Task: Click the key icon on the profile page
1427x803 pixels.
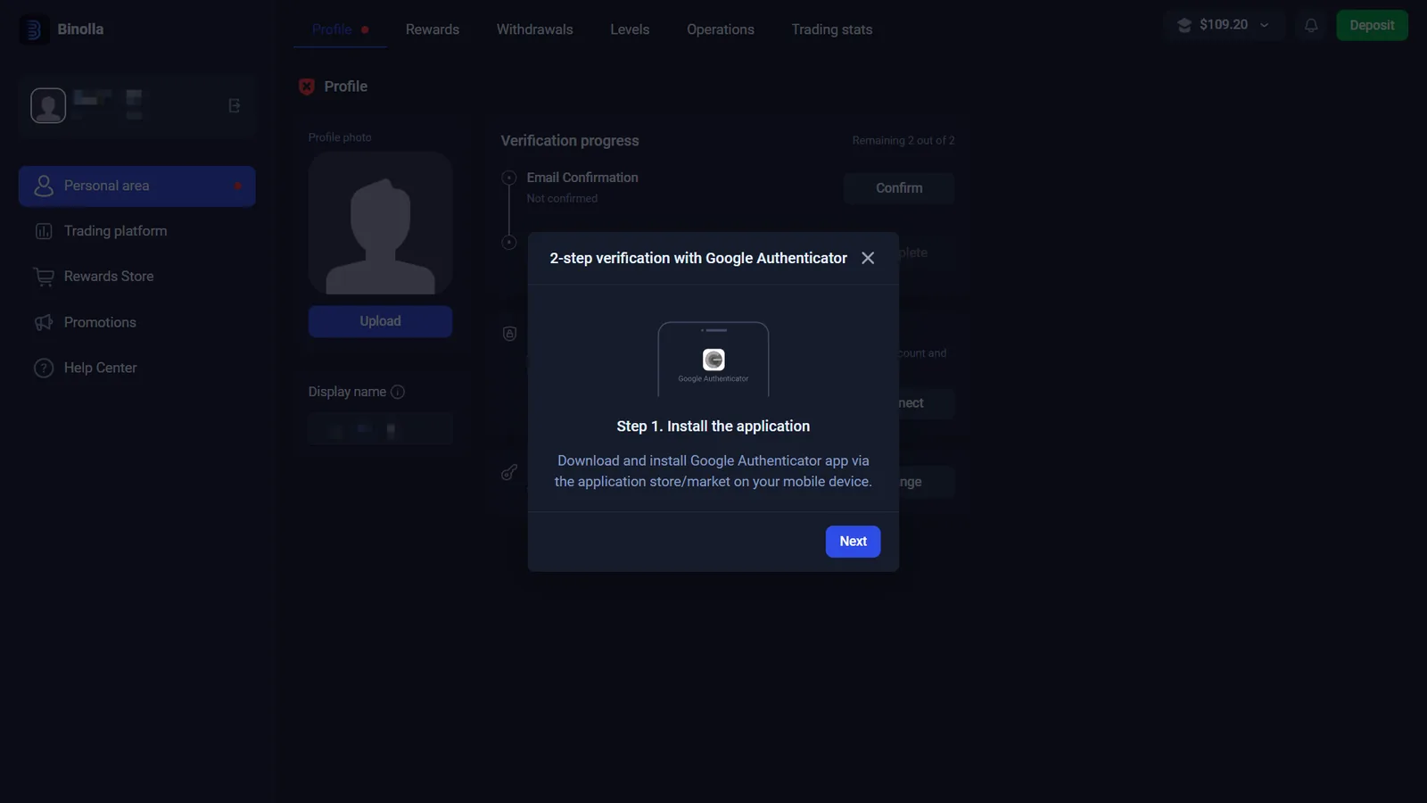Action: (509, 472)
